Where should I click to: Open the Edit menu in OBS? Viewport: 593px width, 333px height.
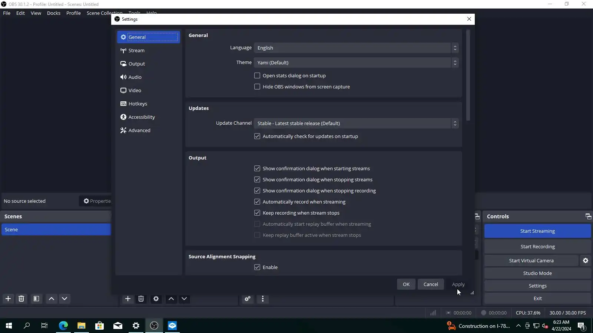coord(20,13)
